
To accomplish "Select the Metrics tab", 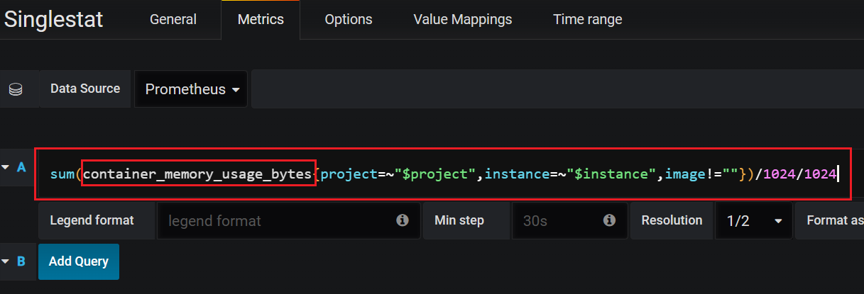I will (261, 20).
